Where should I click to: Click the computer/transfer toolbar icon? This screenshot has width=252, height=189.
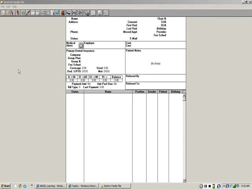pyautogui.click(x=87, y=13)
